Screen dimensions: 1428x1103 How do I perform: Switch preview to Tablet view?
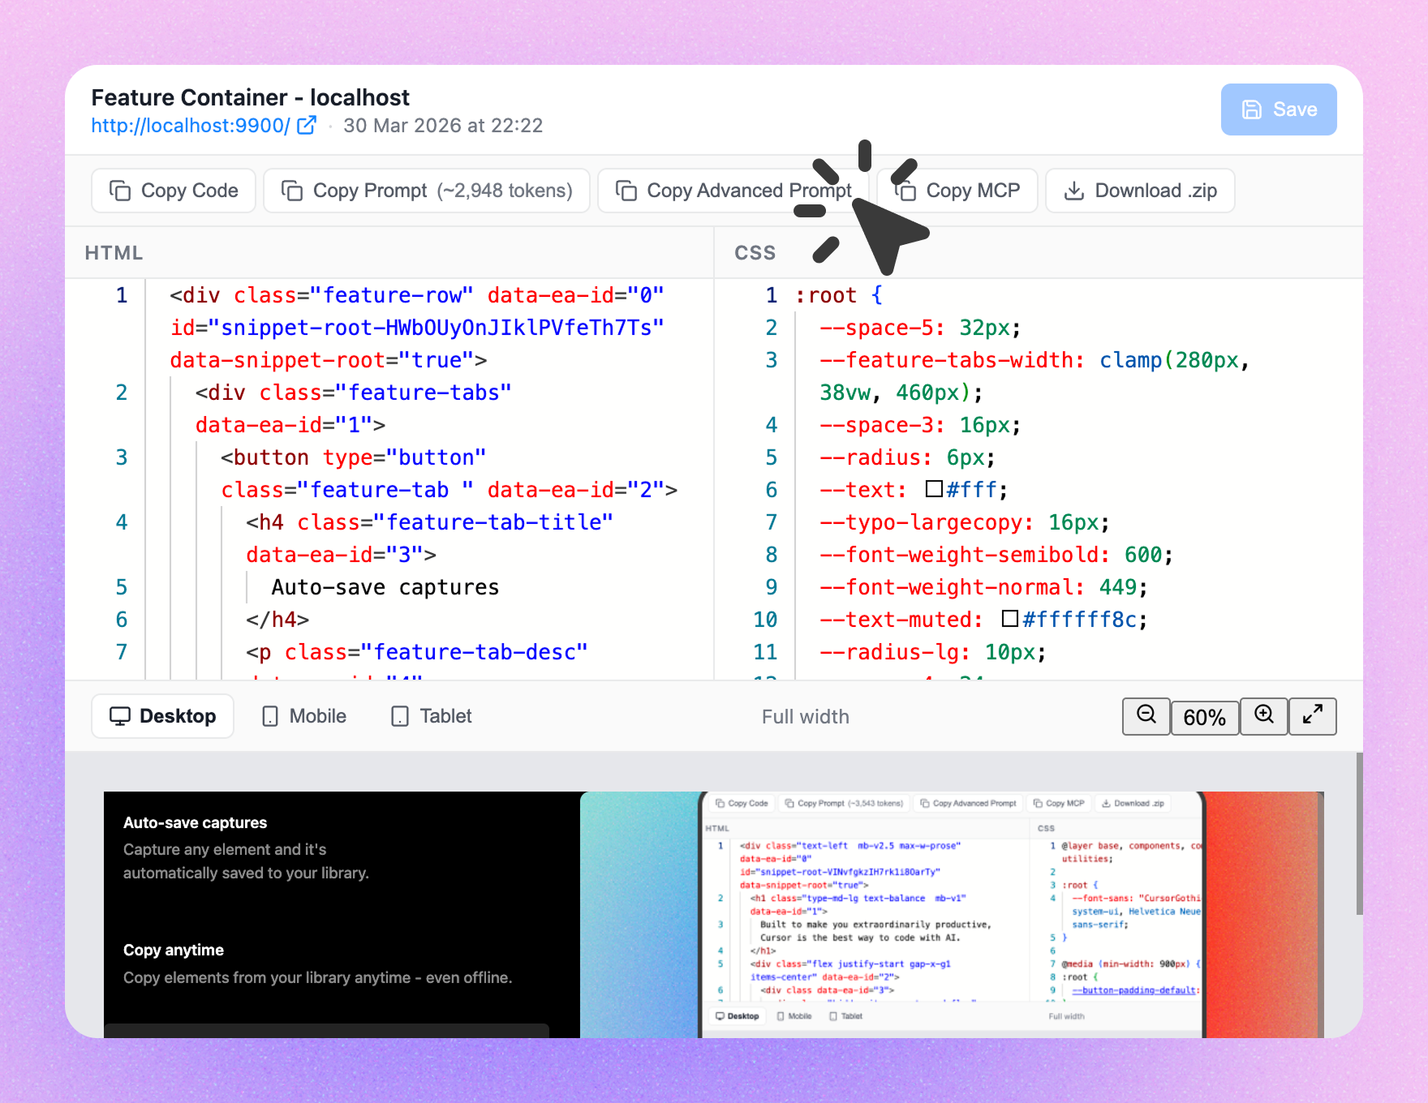pos(432,716)
